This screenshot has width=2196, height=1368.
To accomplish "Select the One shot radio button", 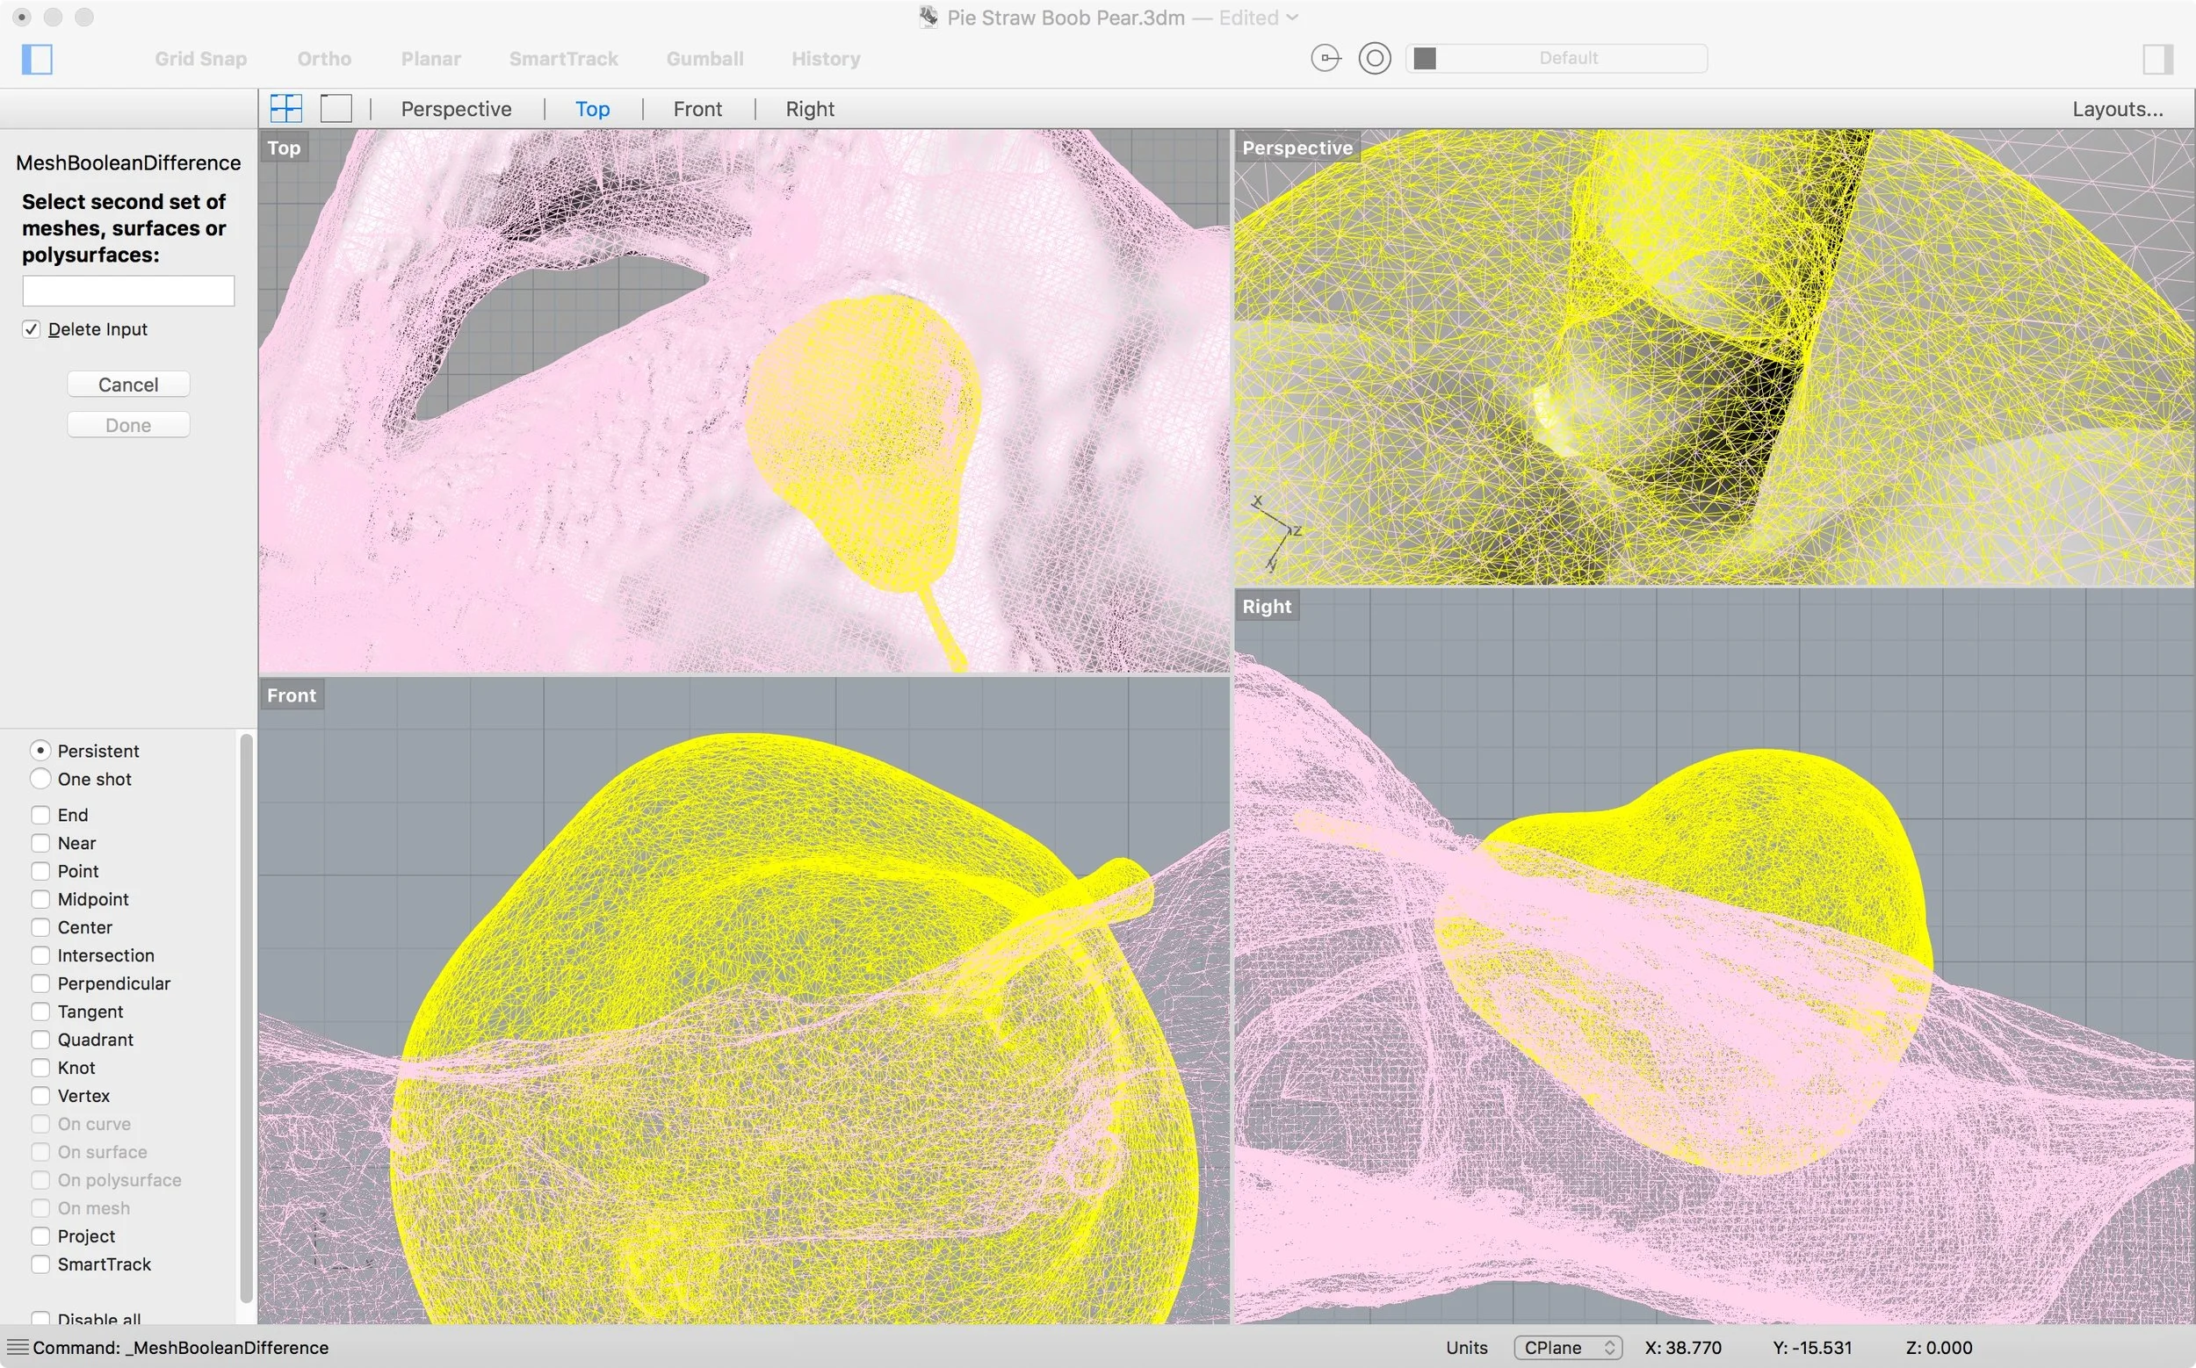I will click(x=40, y=779).
